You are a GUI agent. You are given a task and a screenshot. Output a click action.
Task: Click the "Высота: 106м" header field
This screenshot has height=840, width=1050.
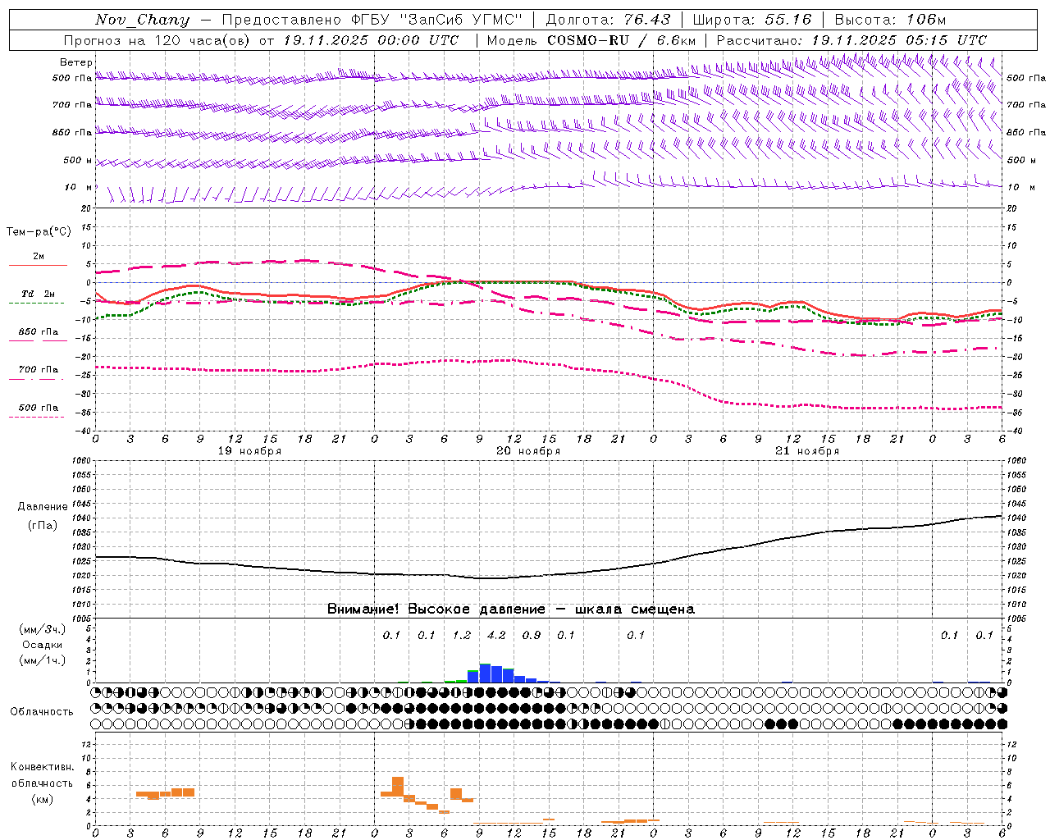[x=890, y=20]
